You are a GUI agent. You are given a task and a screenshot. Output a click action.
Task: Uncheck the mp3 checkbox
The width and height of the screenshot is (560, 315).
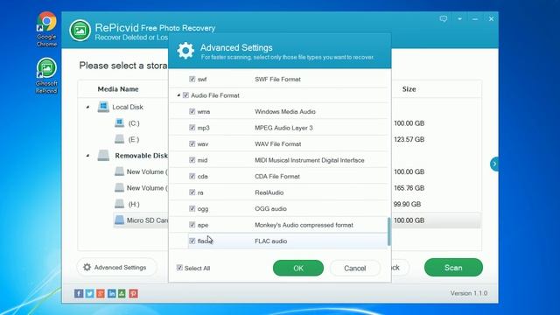point(192,128)
